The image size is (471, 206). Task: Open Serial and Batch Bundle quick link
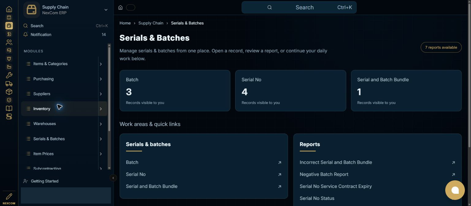coord(152,186)
